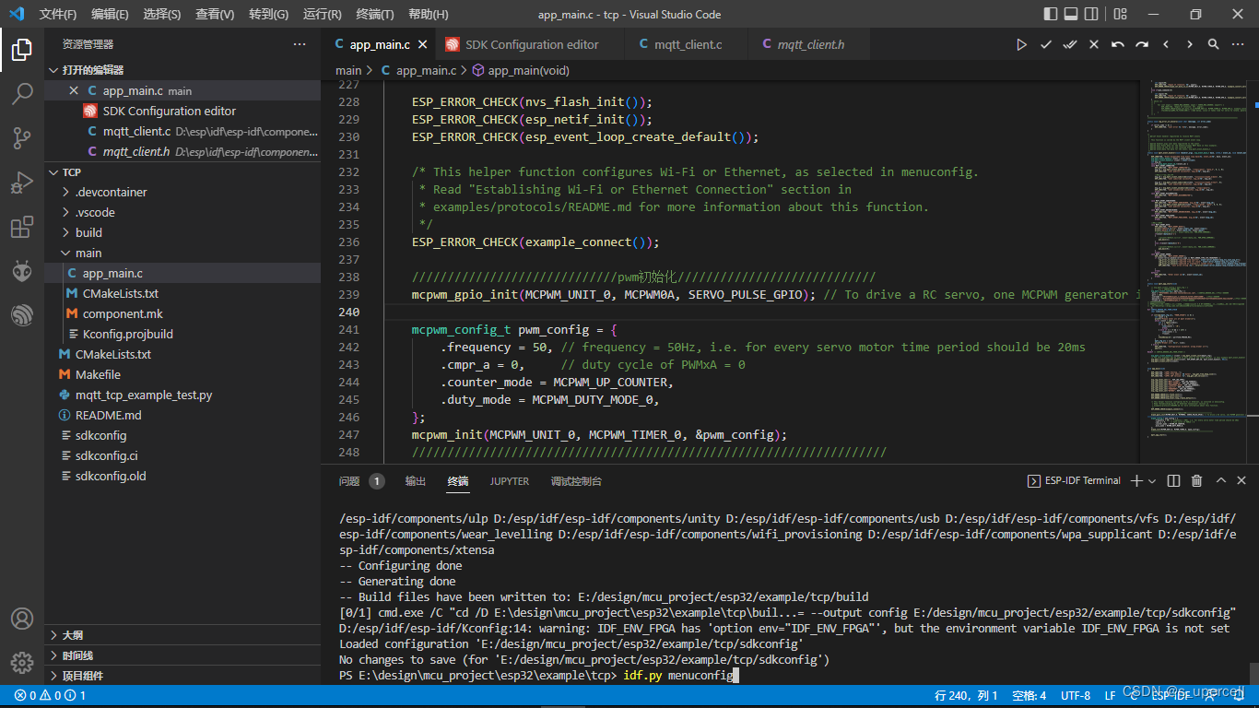Viewport: 1259px width, 708px height.
Task: Open the Search view in activity bar
Action: click(22, 93)
